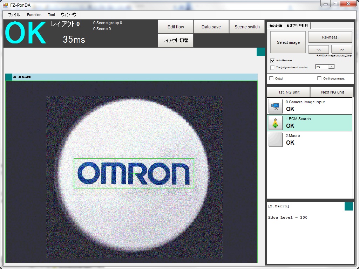359x269 pixels.
Task: Open the Tool menu
Action: point(51,15)
